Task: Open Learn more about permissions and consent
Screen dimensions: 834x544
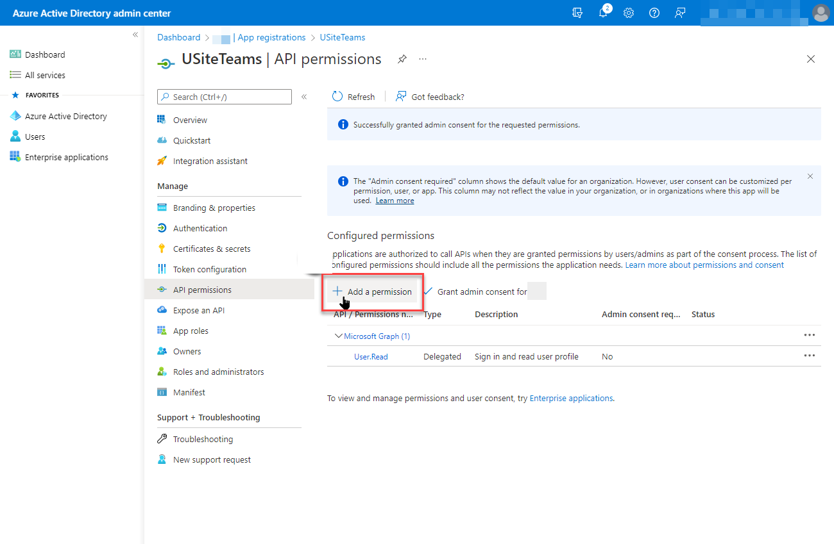Action: point(704,265)
